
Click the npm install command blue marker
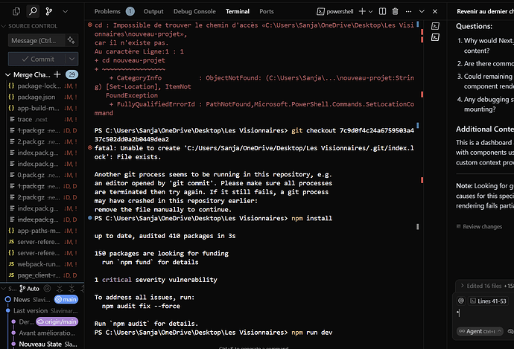tap(90, 218)
